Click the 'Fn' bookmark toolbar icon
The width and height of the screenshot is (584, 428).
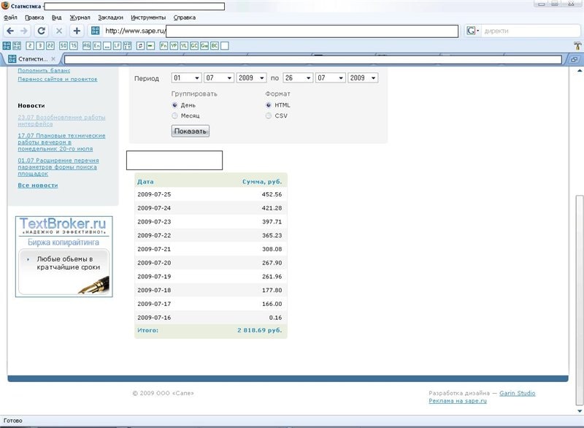tap(164, 45)
